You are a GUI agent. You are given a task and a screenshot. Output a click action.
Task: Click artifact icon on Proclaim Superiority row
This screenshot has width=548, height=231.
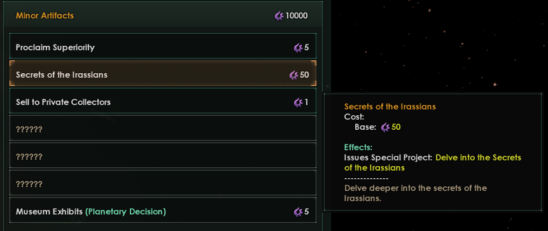pos(298,48)
